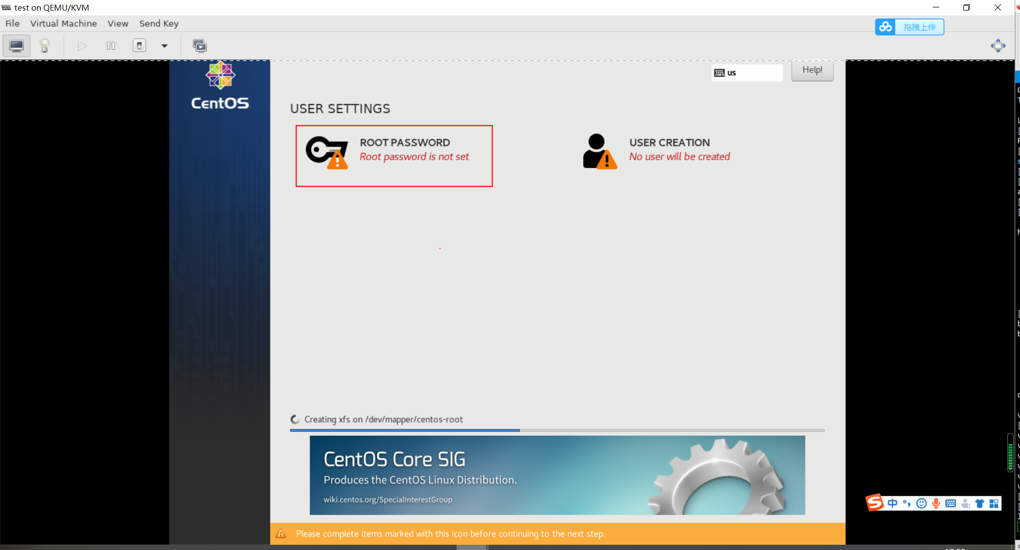Open the File menu
The height and width of the screenshot is (550, 1020).
[x=12, y=23]
